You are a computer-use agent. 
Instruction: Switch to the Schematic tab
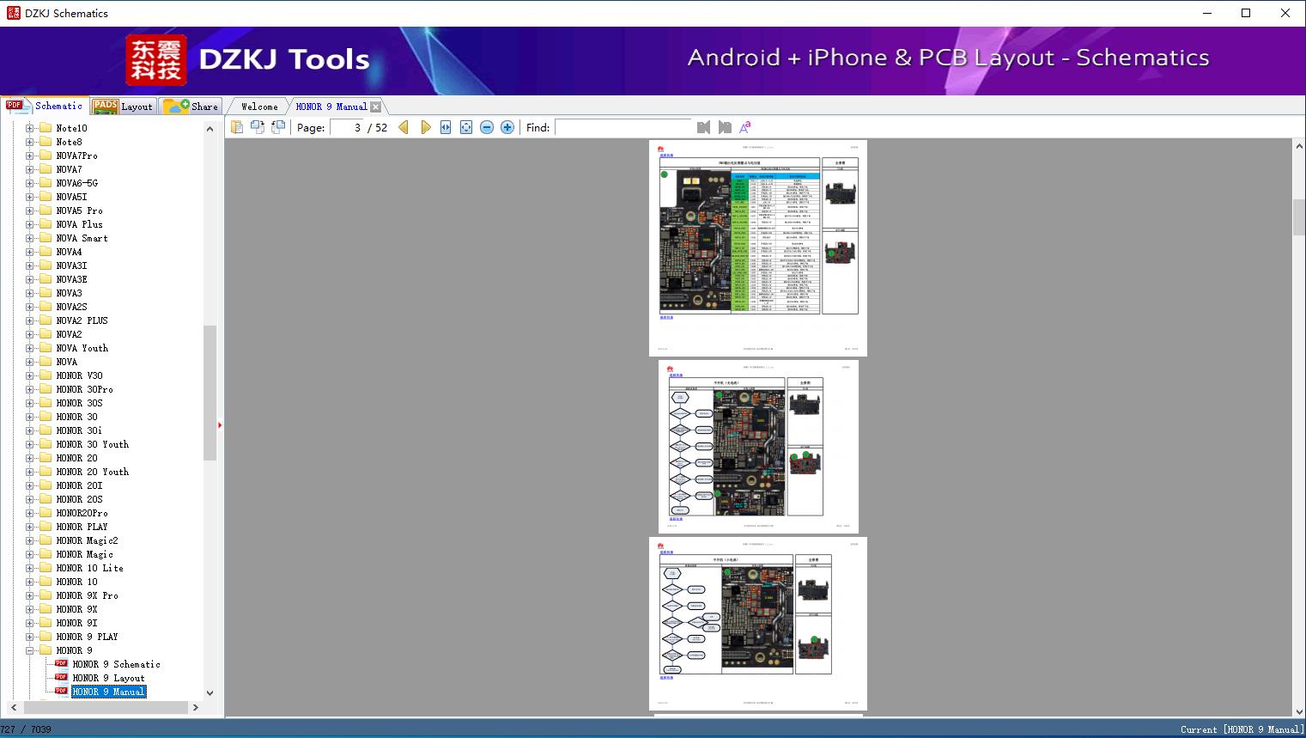pos(45,106)
